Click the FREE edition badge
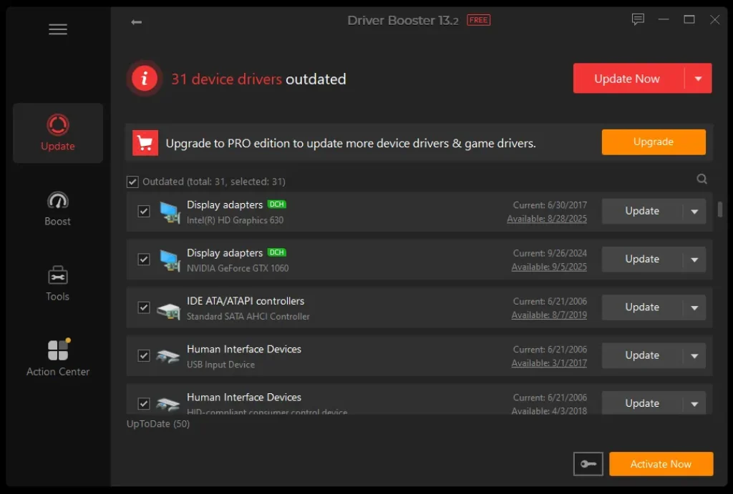 [x=478, y=20]
